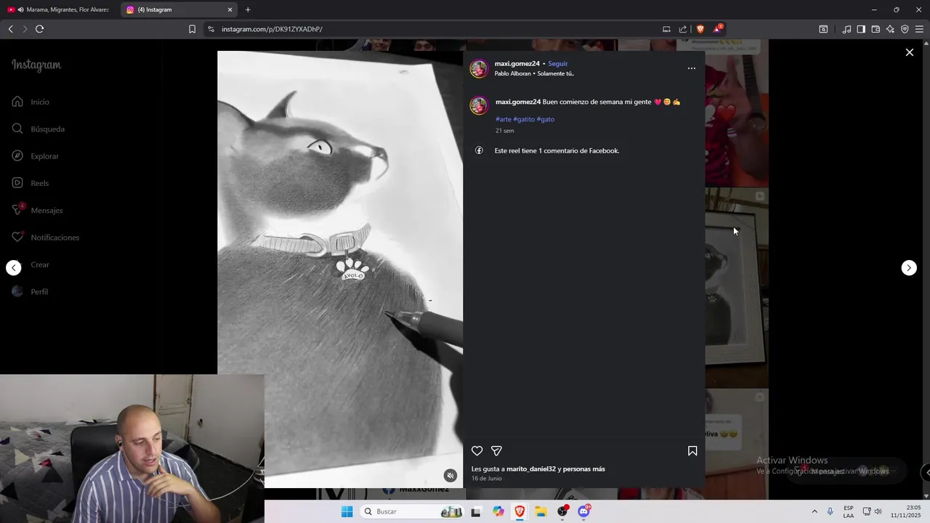Open marito_daniel32 profile from likes
930x523 pixels.
pyautogui.click(x=531, y=469)
